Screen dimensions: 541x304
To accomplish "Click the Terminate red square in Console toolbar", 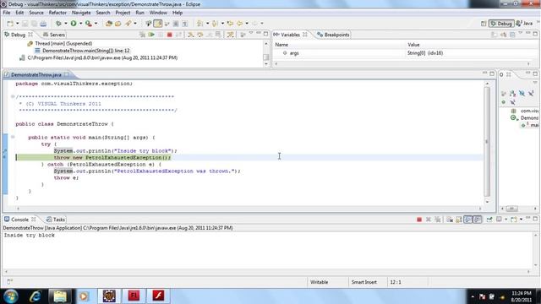I will (419, 220).
